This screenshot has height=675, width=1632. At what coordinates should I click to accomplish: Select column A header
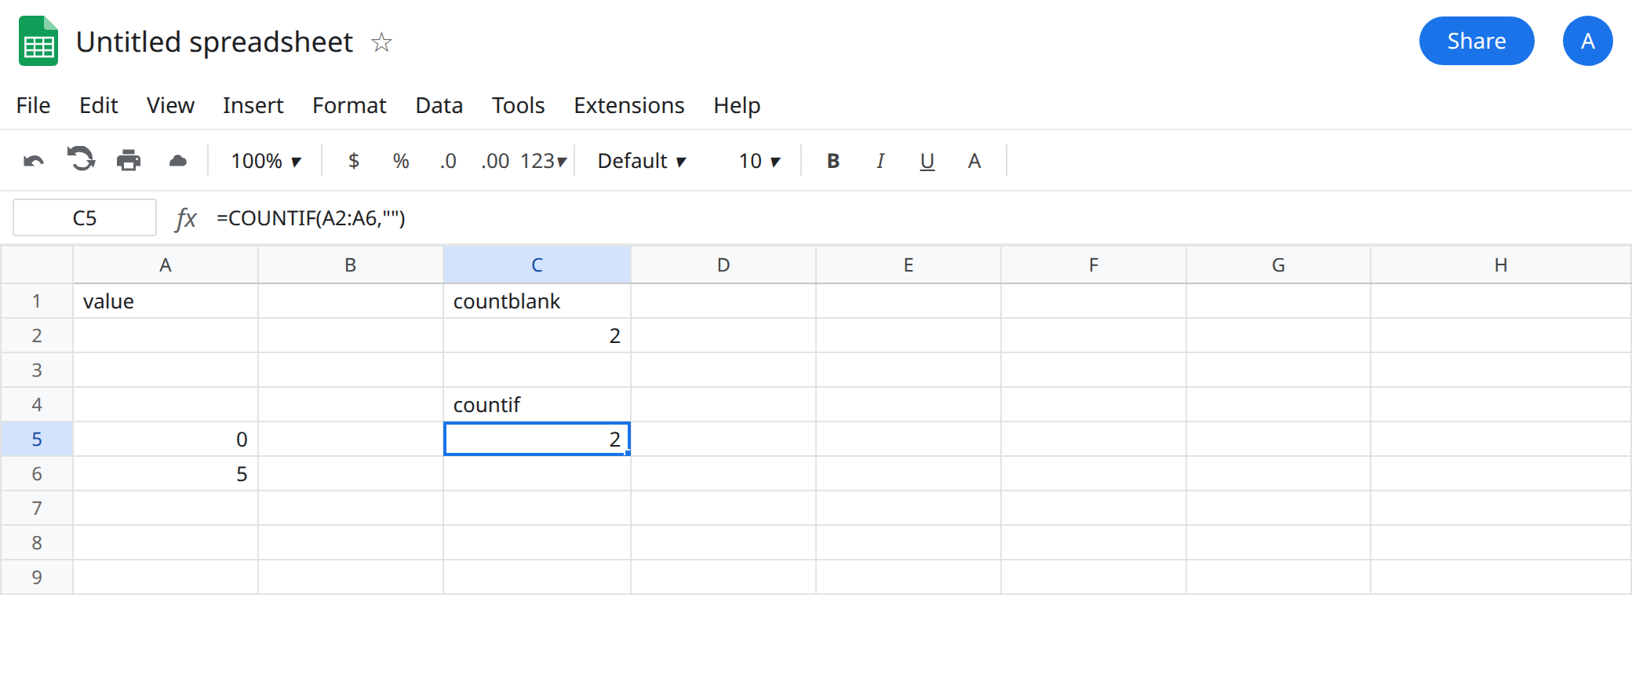[166, 265]
